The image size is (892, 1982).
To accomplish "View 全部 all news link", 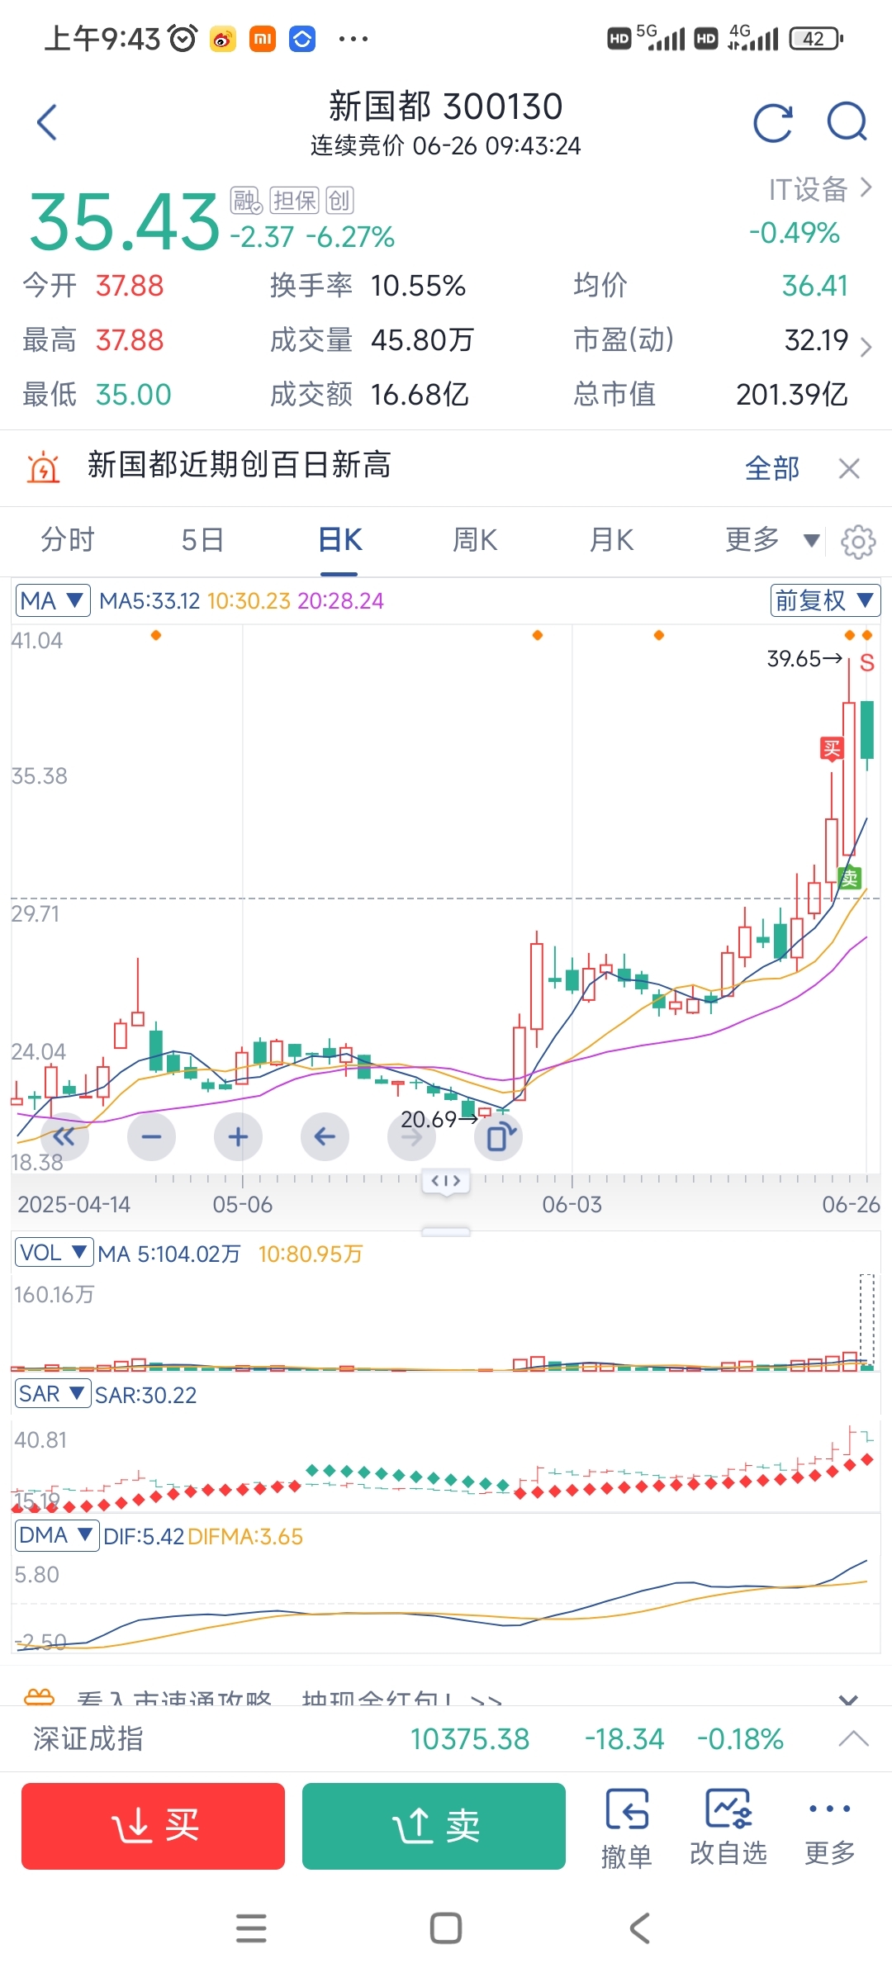I will 772,468.
